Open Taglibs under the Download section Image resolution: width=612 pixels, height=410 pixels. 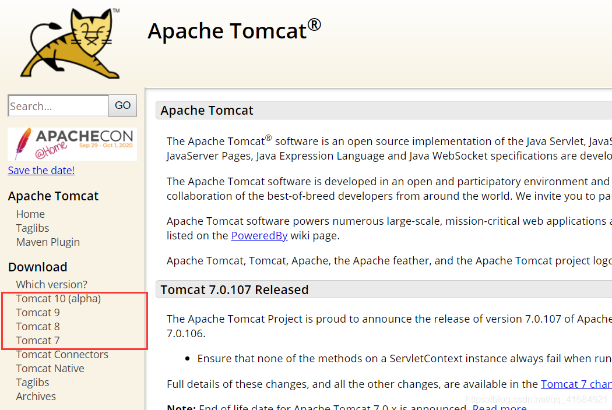tap(33, 382)
